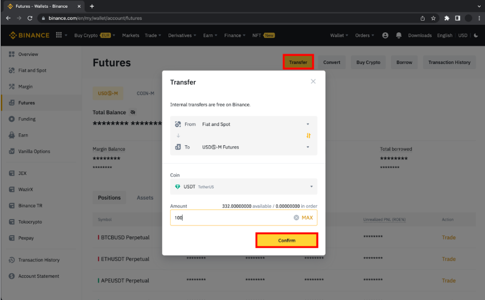Click the Binance logo
Image resolution: width=485 pixels, height=300 pixels.
tap(29, 35)
